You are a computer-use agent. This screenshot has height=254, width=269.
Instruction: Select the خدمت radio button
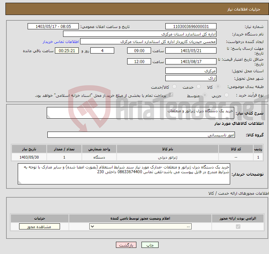[198, 87]
